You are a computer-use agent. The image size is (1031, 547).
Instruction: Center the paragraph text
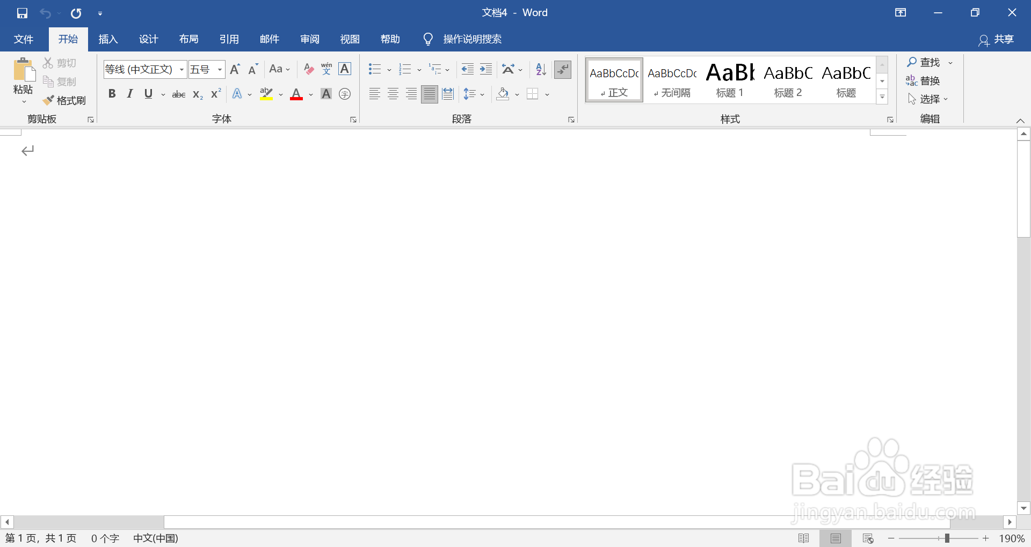pyautogui.click(x=393, y=94)
